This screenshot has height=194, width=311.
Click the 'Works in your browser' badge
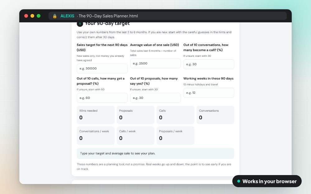(267, 181)
